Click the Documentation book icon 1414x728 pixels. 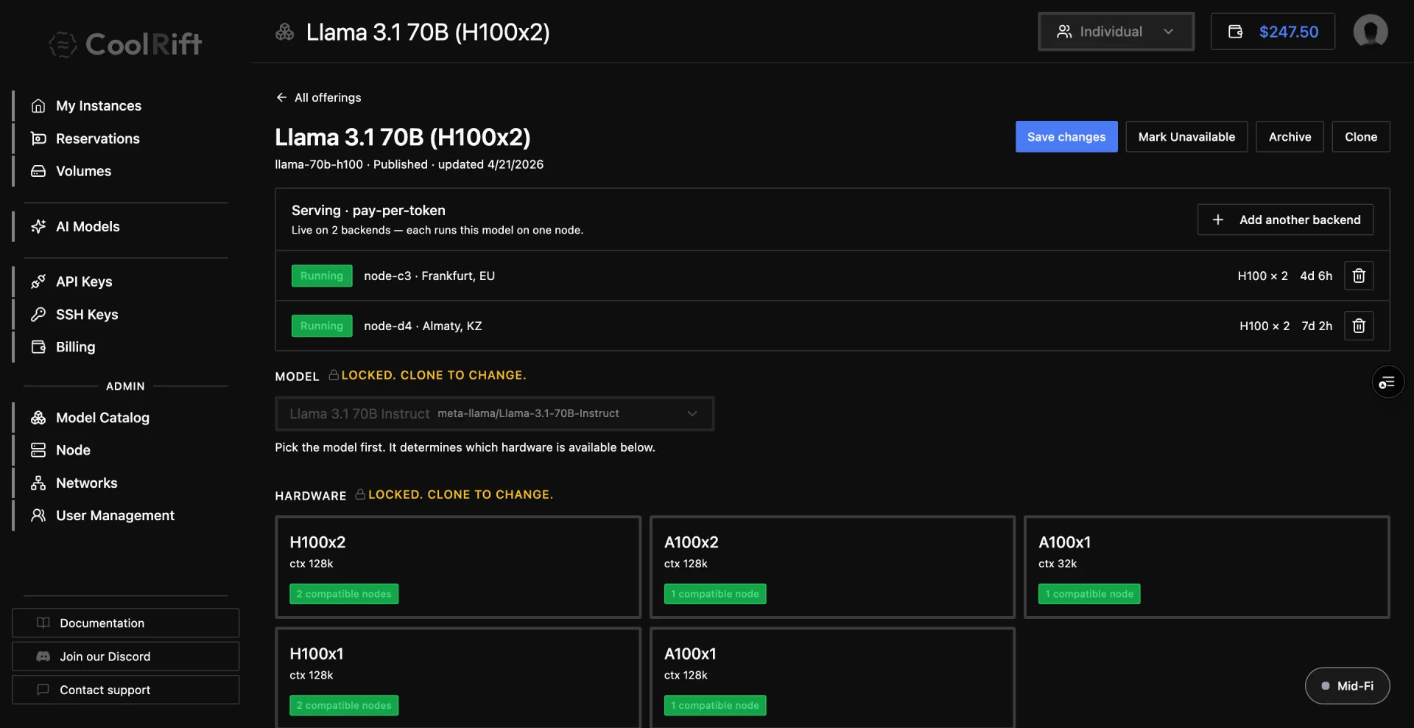43,623
